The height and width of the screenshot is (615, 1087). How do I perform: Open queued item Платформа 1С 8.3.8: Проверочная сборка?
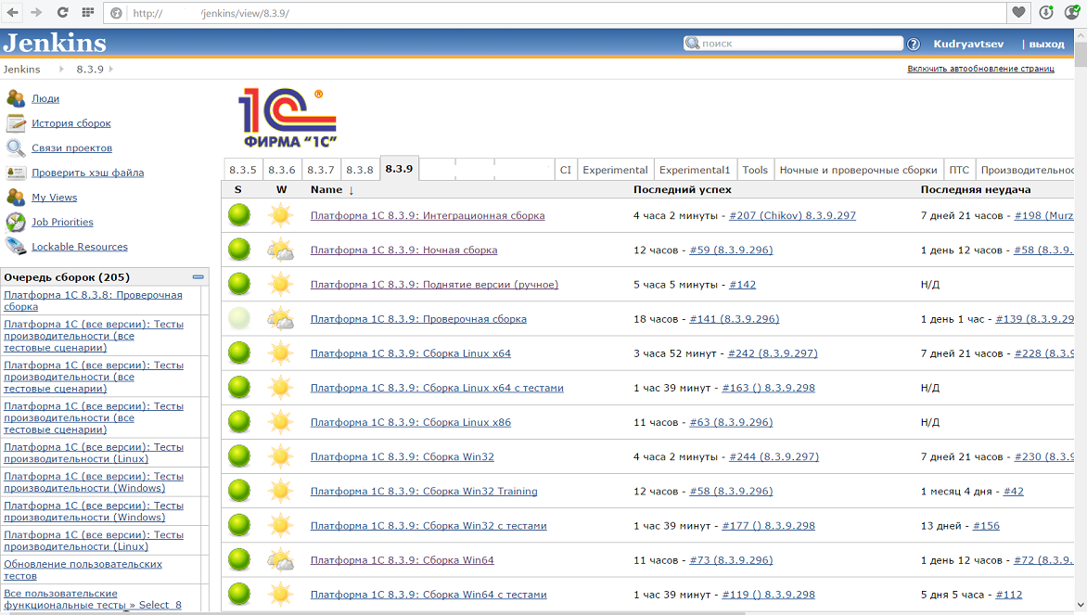[93, 301]
